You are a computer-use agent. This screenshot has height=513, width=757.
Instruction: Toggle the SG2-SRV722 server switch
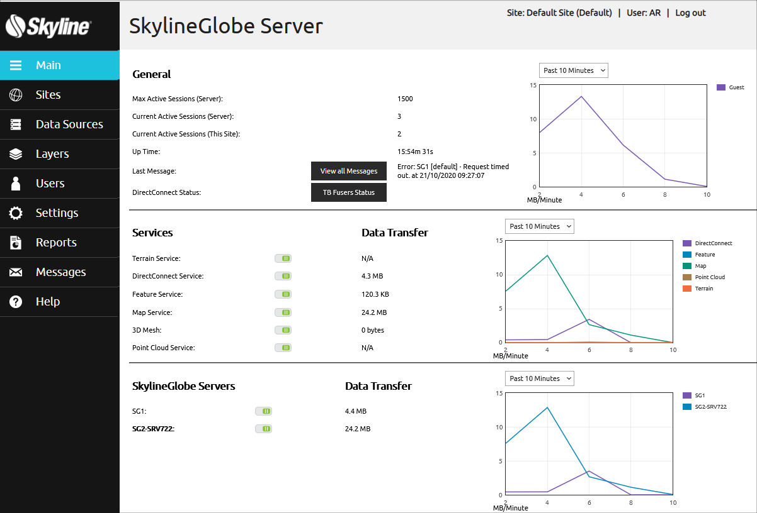pos(263,429)
